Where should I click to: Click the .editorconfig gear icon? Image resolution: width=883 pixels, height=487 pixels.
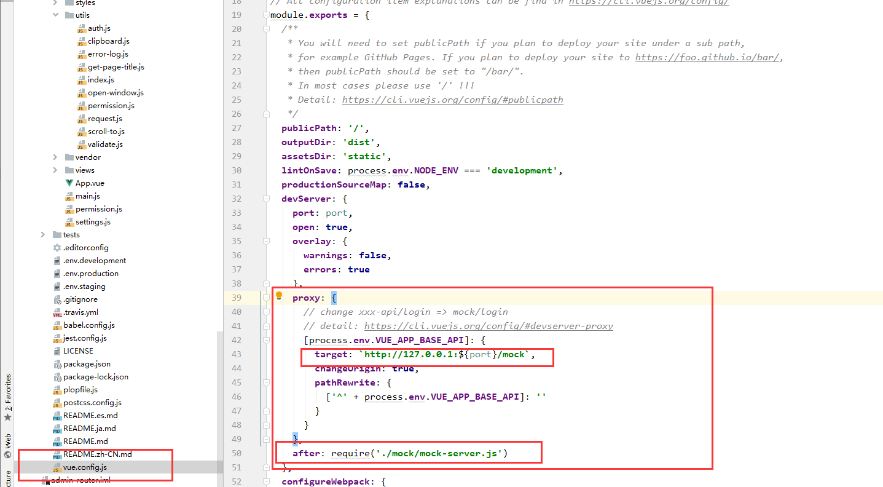point(57,248)
